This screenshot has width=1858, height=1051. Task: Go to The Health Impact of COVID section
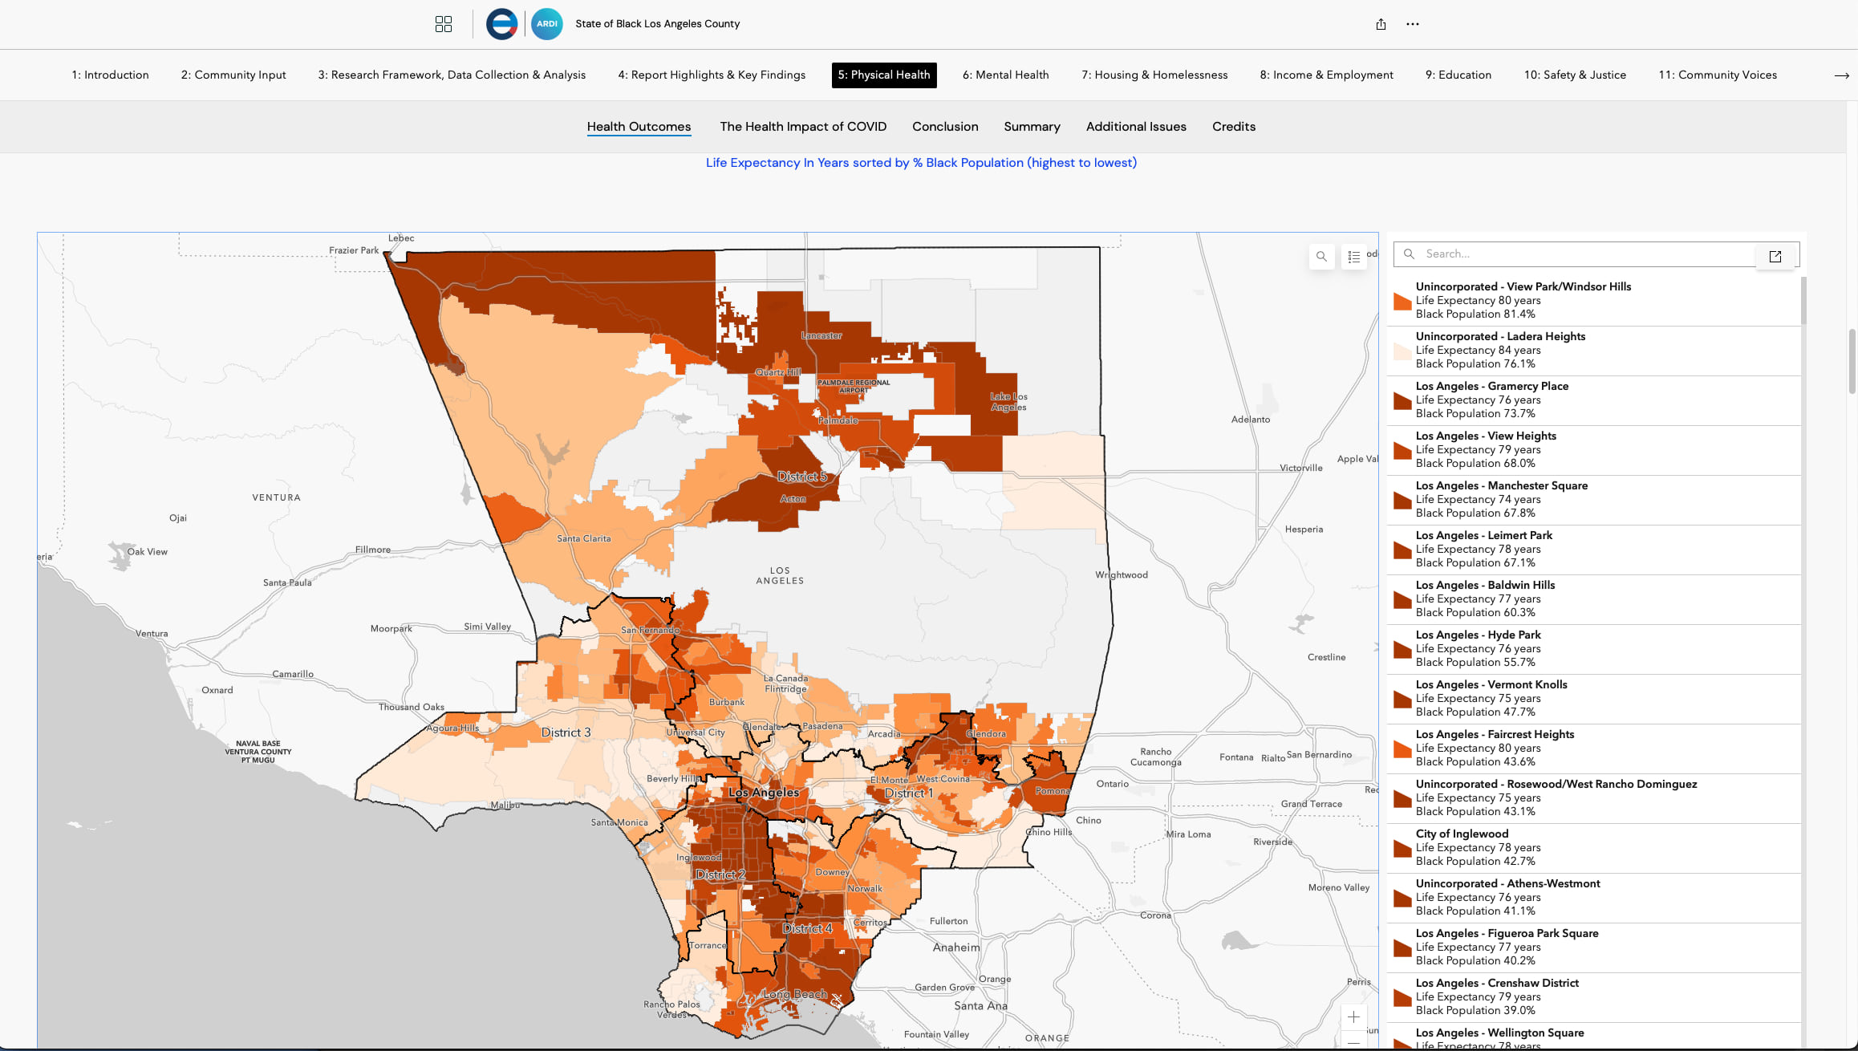point(802,127)
